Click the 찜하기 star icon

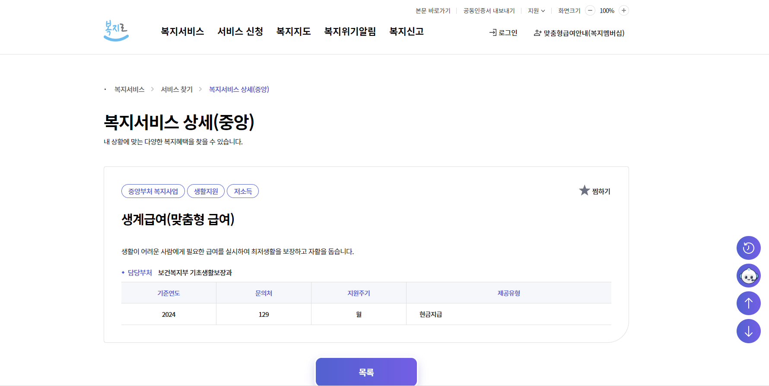585,191
